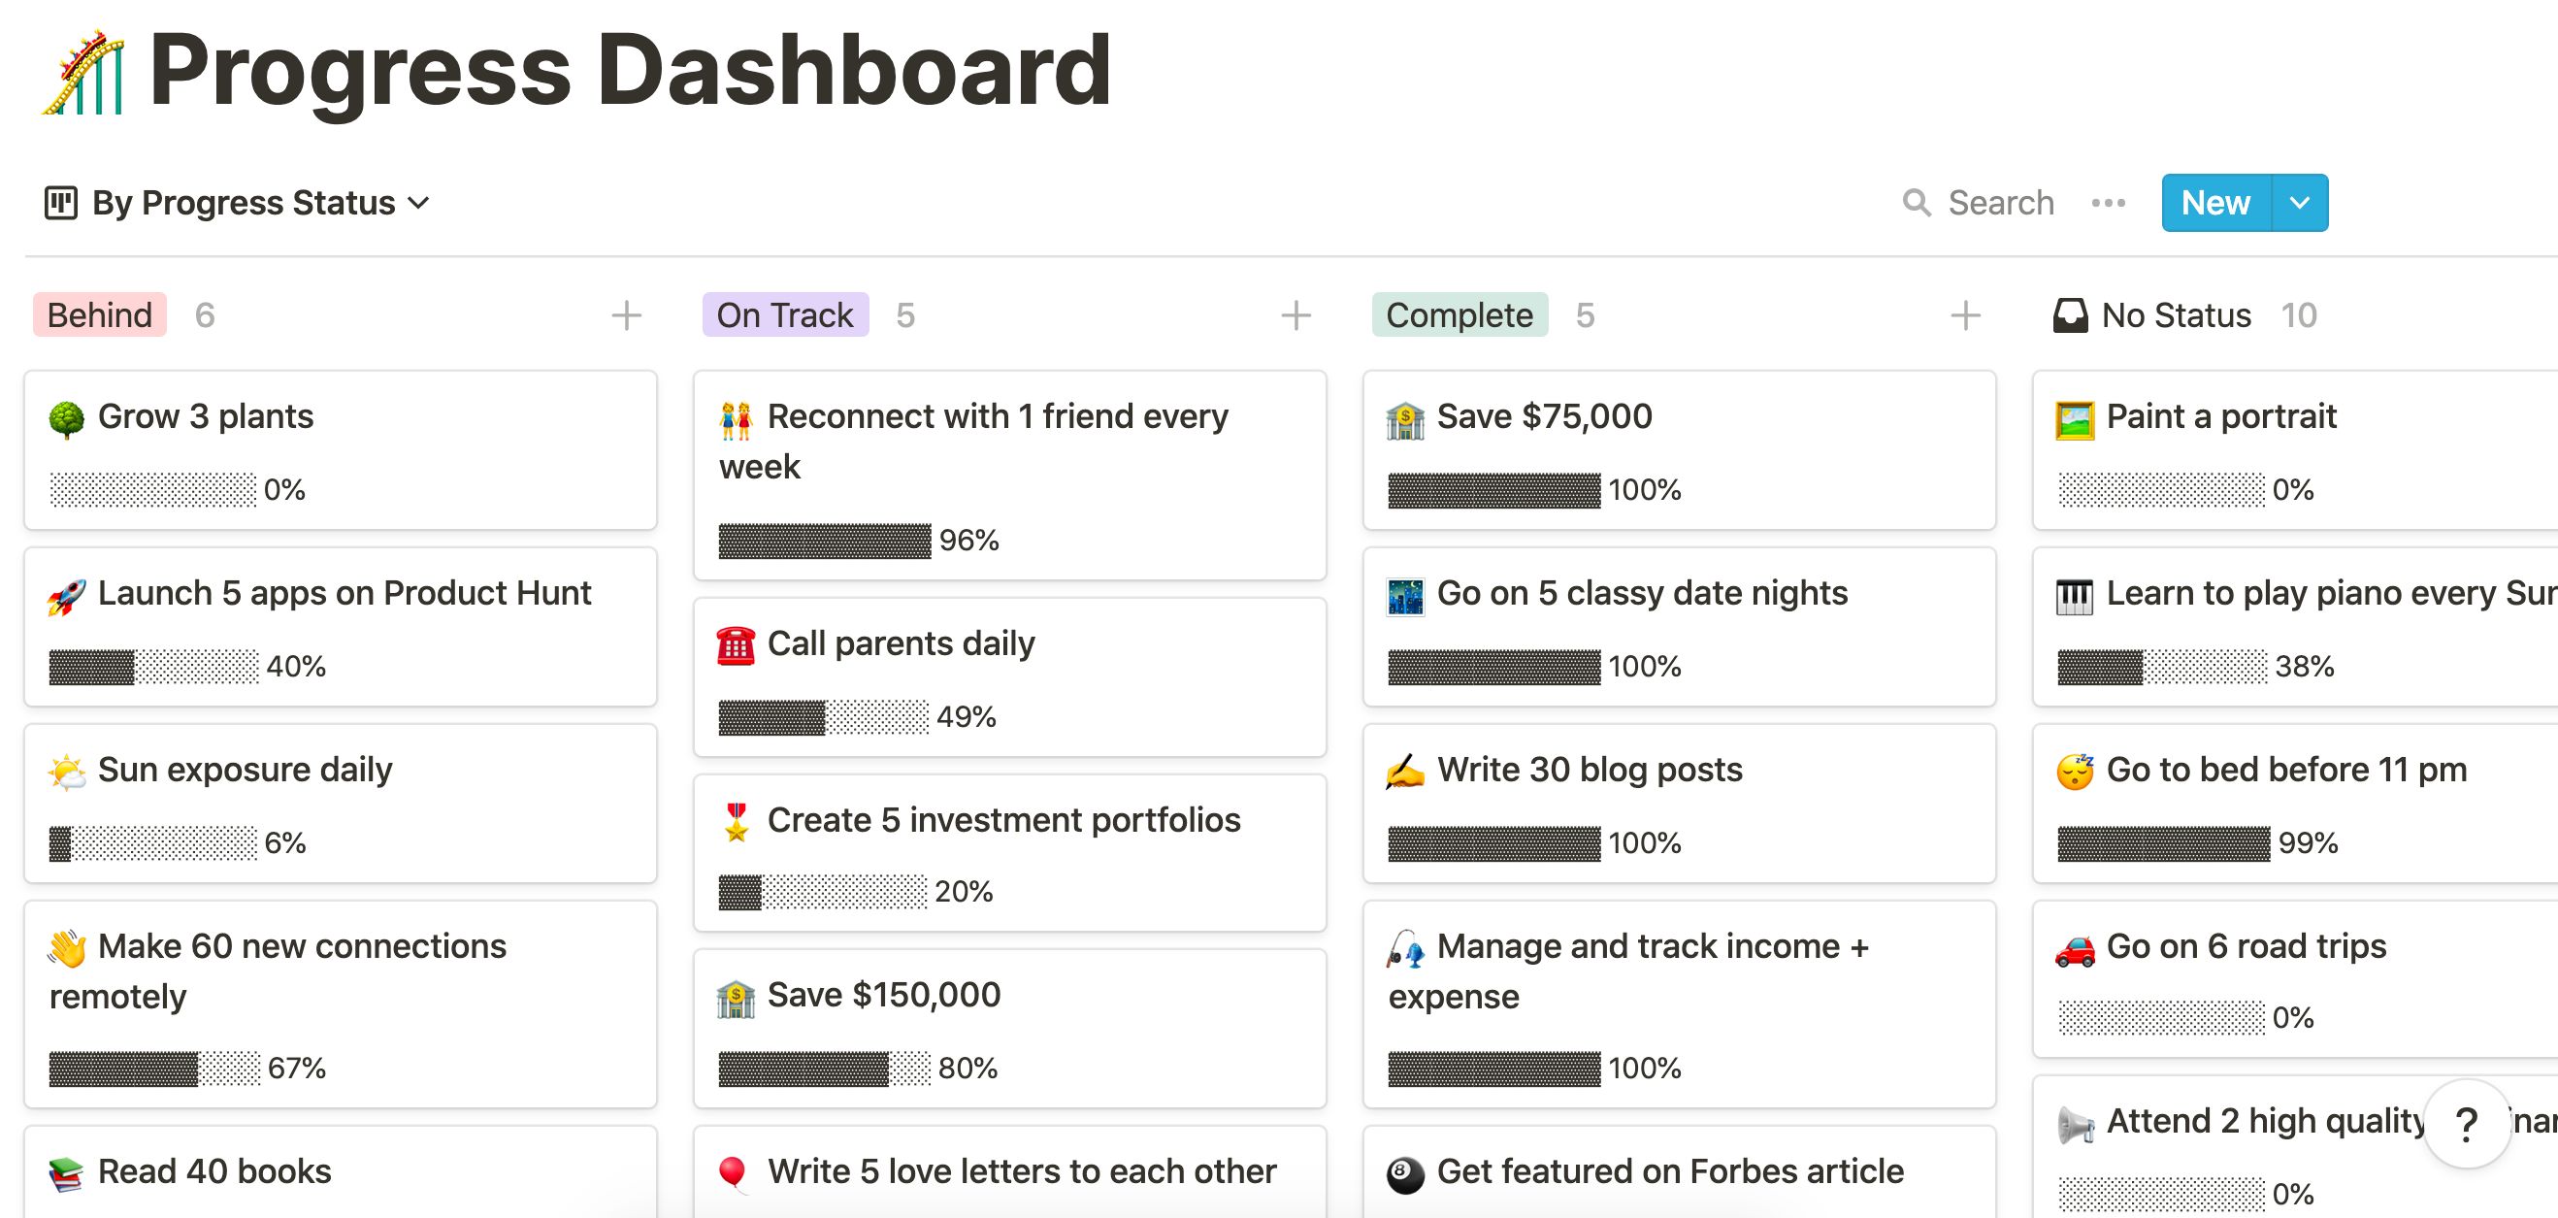Click the Call parents daily progress bar
The height and width of the screenshot is (1218, 2558).
pyautogui.click(x=823, y=716)
